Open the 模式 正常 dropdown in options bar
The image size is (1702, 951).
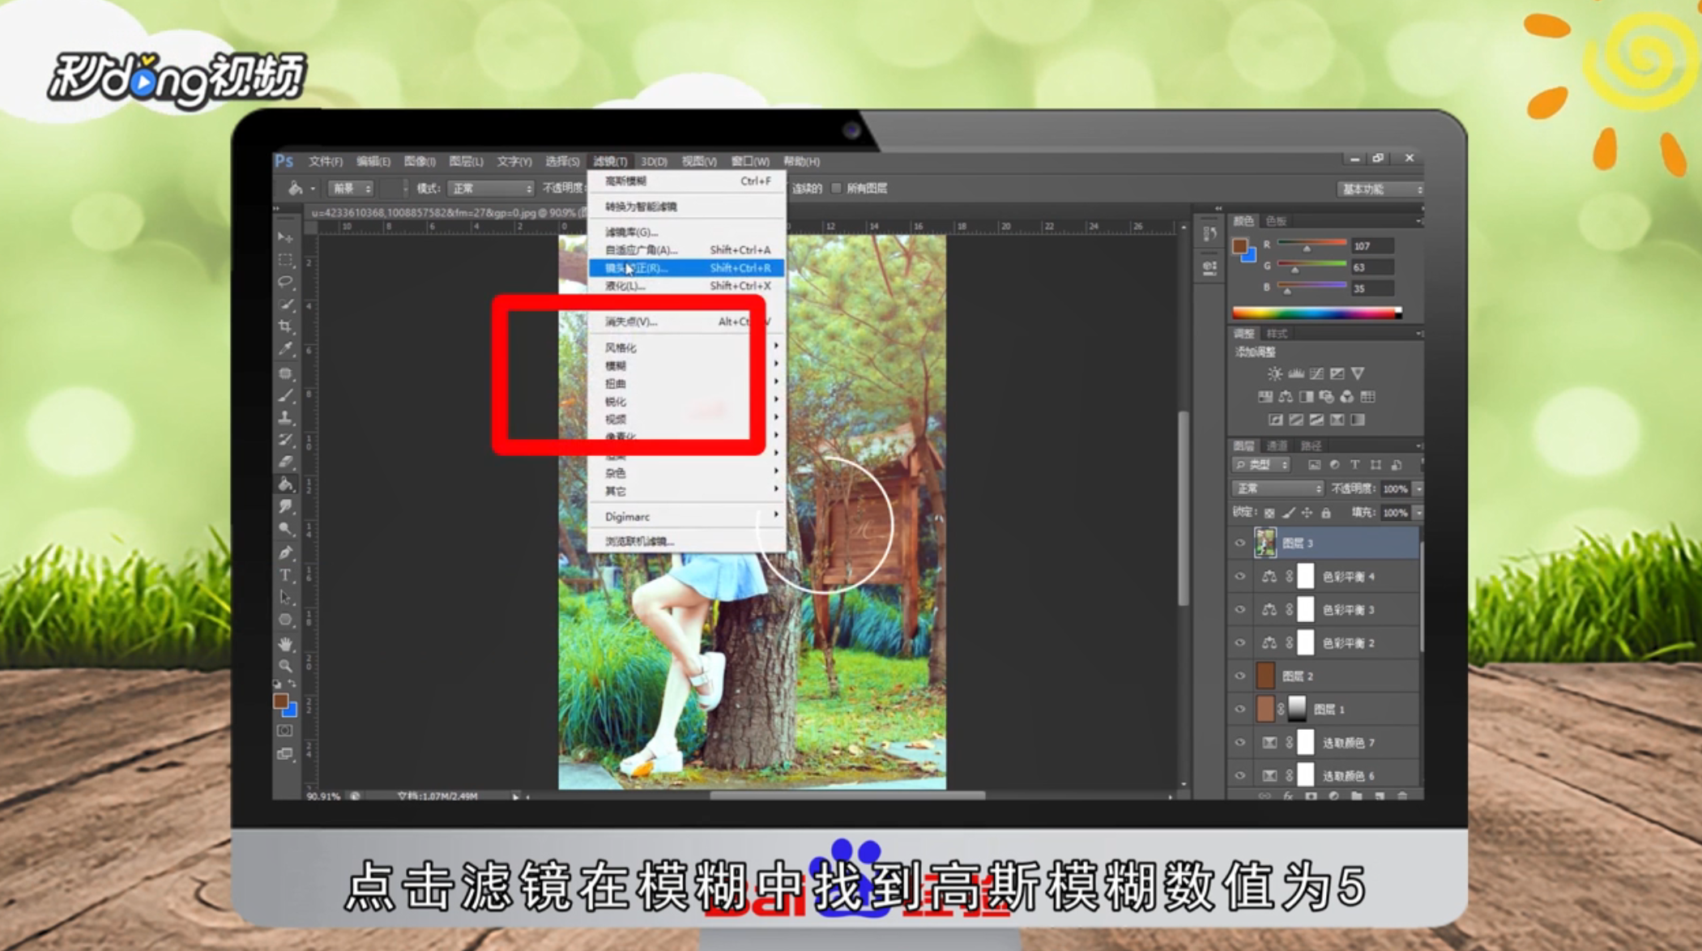point(491,189)
